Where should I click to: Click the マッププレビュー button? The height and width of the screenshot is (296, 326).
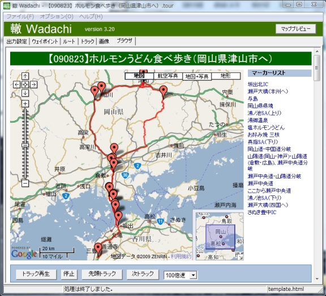click(x=295, y=29)
